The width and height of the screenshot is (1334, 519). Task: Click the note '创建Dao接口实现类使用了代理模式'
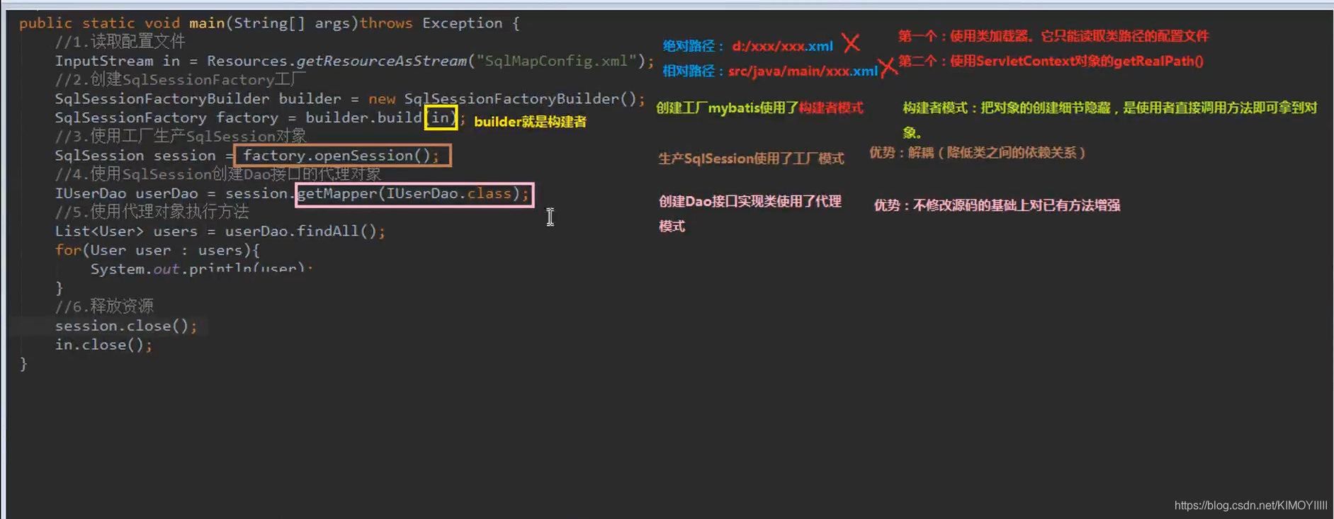pyautogui.click(x=750, y=213)
